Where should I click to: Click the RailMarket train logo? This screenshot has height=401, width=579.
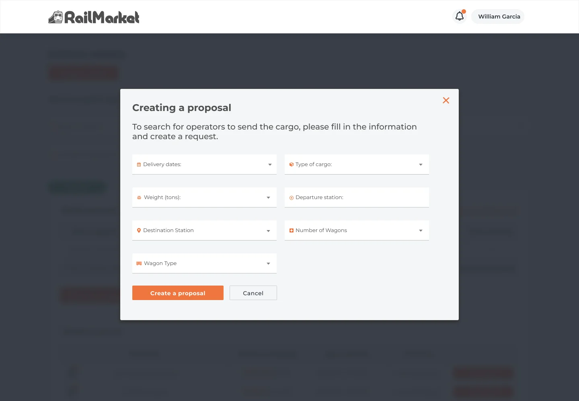[94, 17]
